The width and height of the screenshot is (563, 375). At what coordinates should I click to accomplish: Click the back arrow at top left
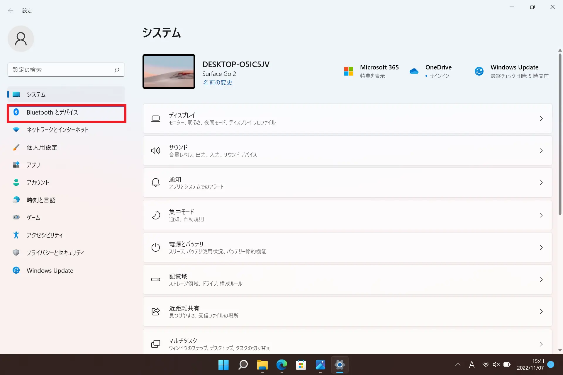(11, 11)
